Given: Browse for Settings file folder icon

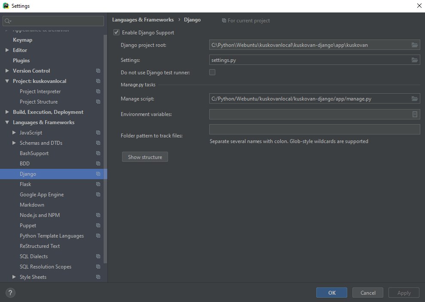Looking at the screenshot, I should [x=414, y=60].
